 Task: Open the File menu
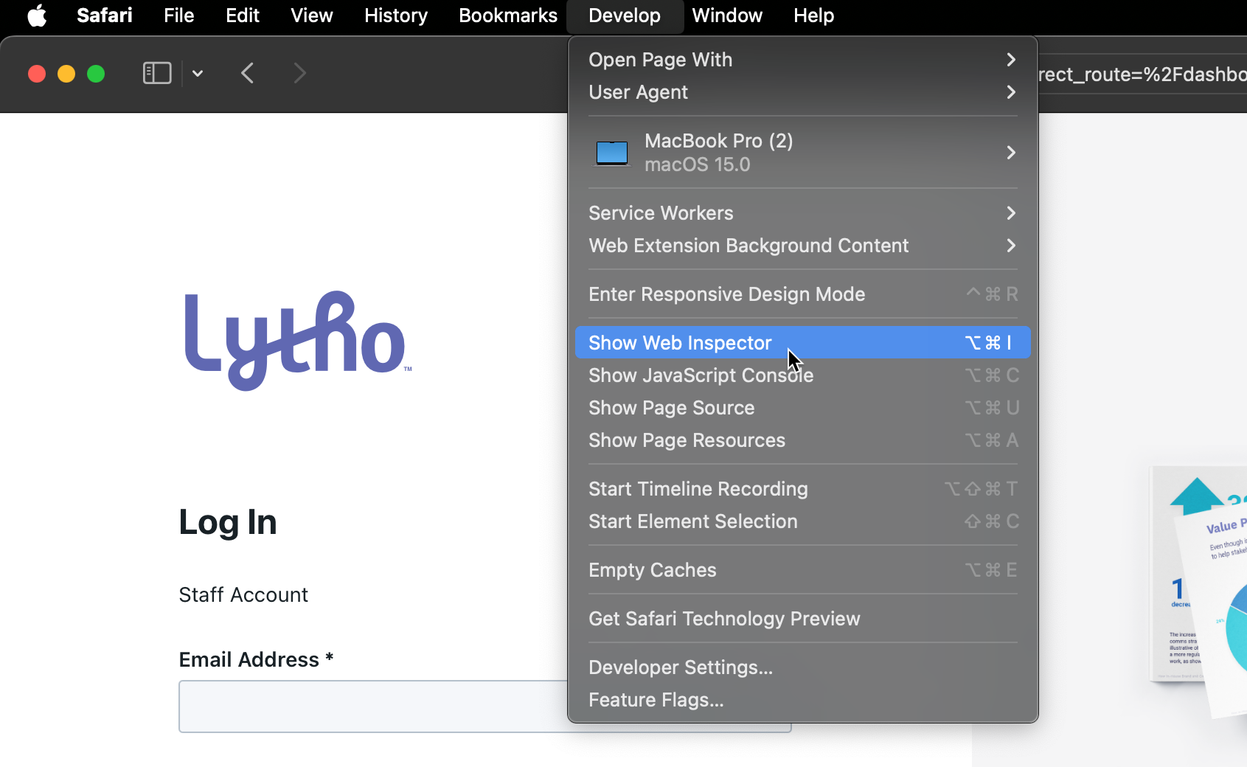coord(179,15)
